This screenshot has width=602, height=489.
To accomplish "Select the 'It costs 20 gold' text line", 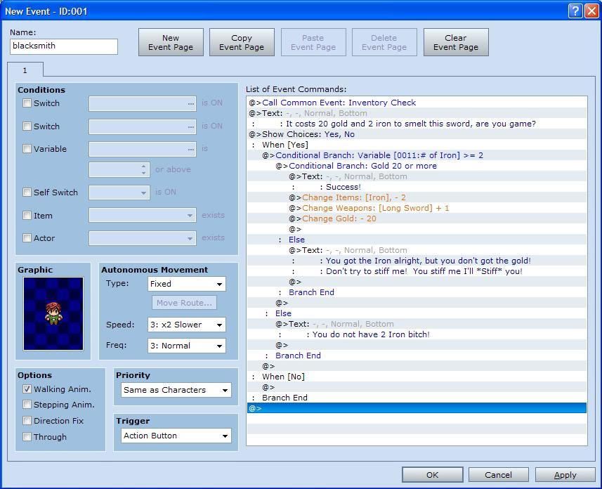I will pos(417,124).
